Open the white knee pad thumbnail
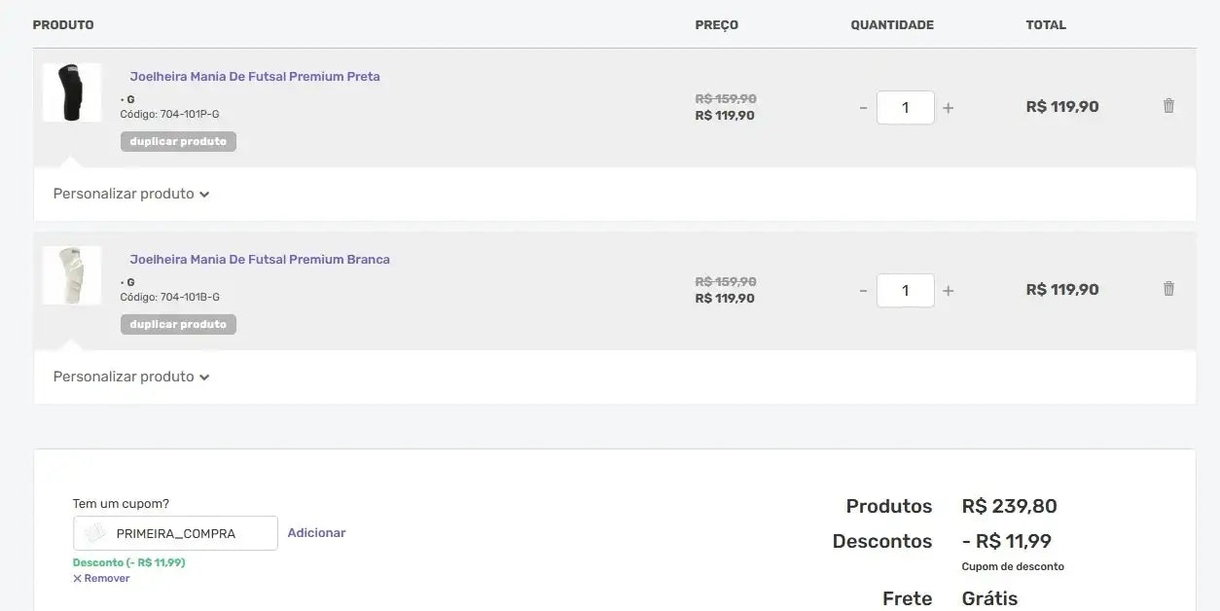Screen dimensions: 1220x611 [x=72, y=275]
